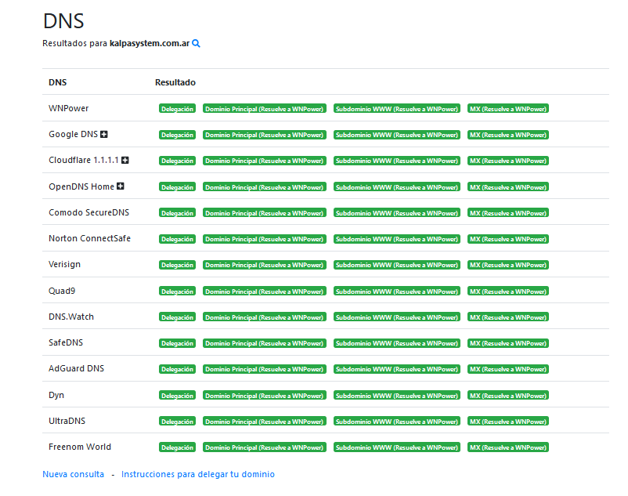Click Comodo SecureDNS row Delegación badge
The width and height of the screenshot is (628, 496).
pyautogui.click(x=178, y=213)
